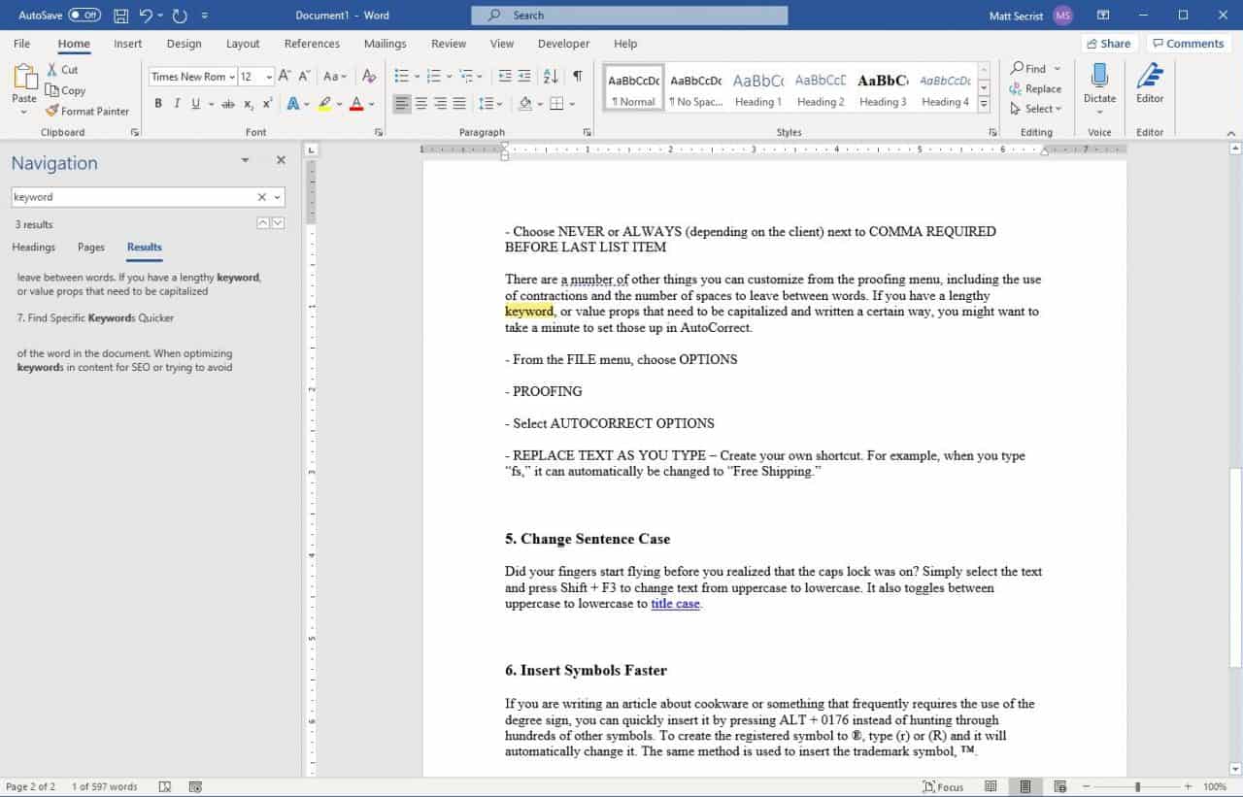The width and height of the screenshot is (1243, 797).
Task: Open the font size dropdown
Action: (x=269, y=76)
